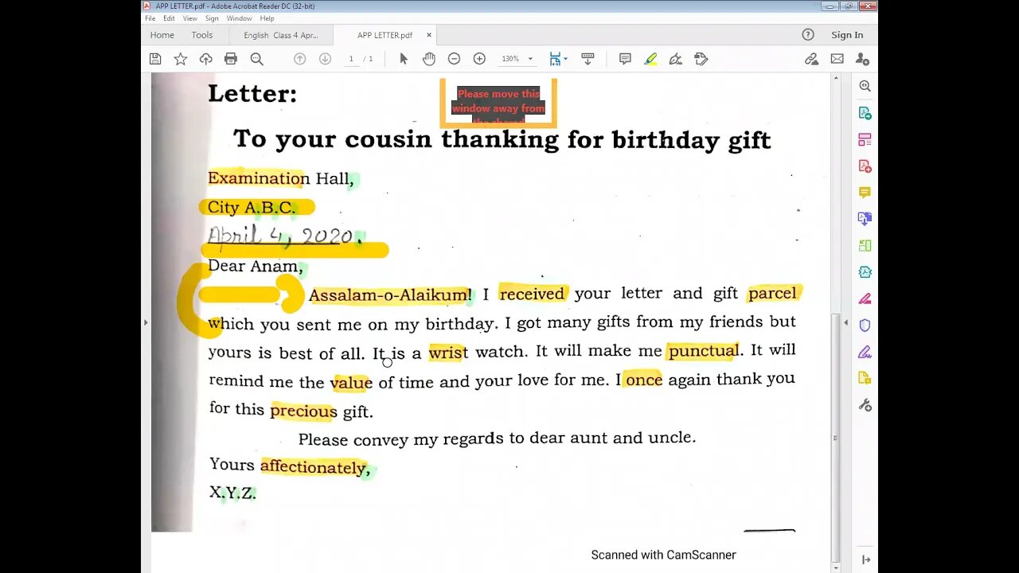Expand right tools pane with bottom arrow
Image resolution: width=1019 pixels, height=573 pixels.
click(865, 560)
